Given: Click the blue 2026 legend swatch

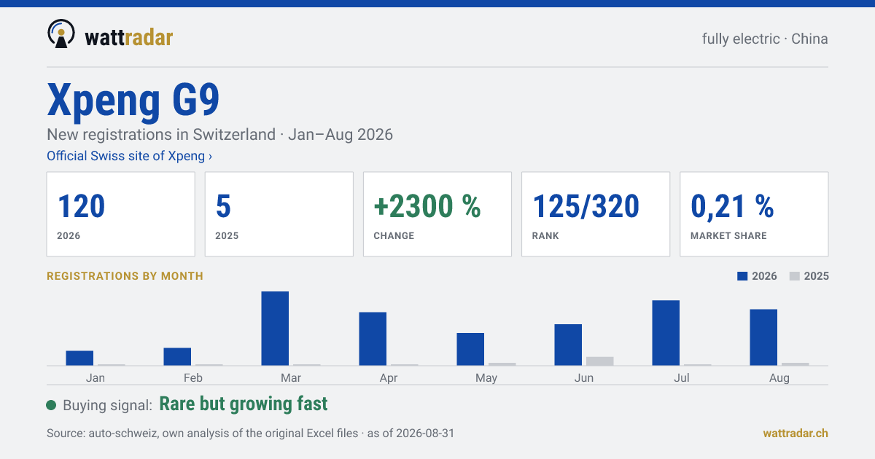Looking at the screenshot, I should tap(743, 276).
